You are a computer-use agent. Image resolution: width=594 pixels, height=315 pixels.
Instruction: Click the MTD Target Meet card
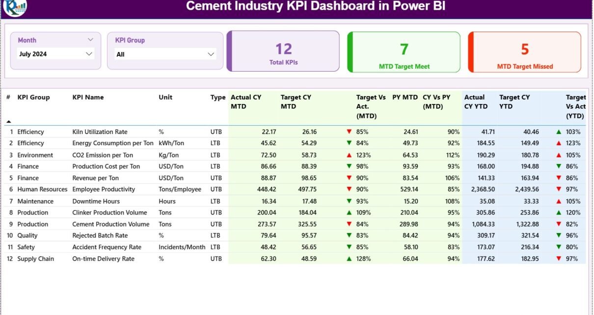pyautogui.click(x=404, y=52)
